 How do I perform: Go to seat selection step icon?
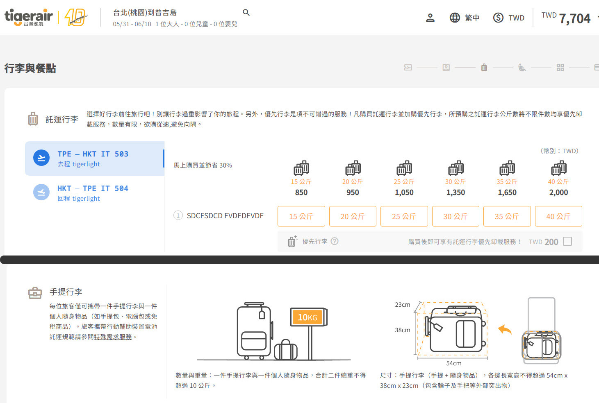coord(522,68)
